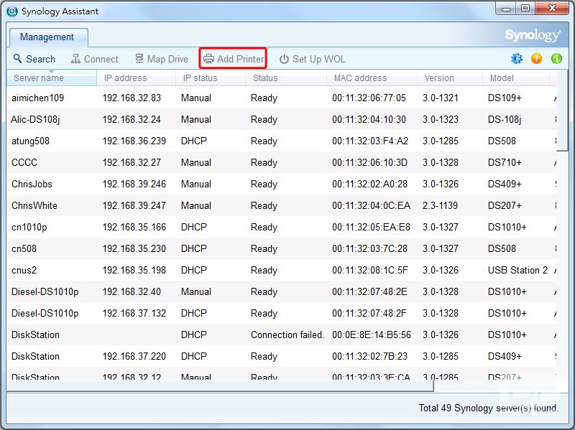The width and height of the screenshot is (575, 430).
Task: Click the Synology logo
Action: pos(533,35)
